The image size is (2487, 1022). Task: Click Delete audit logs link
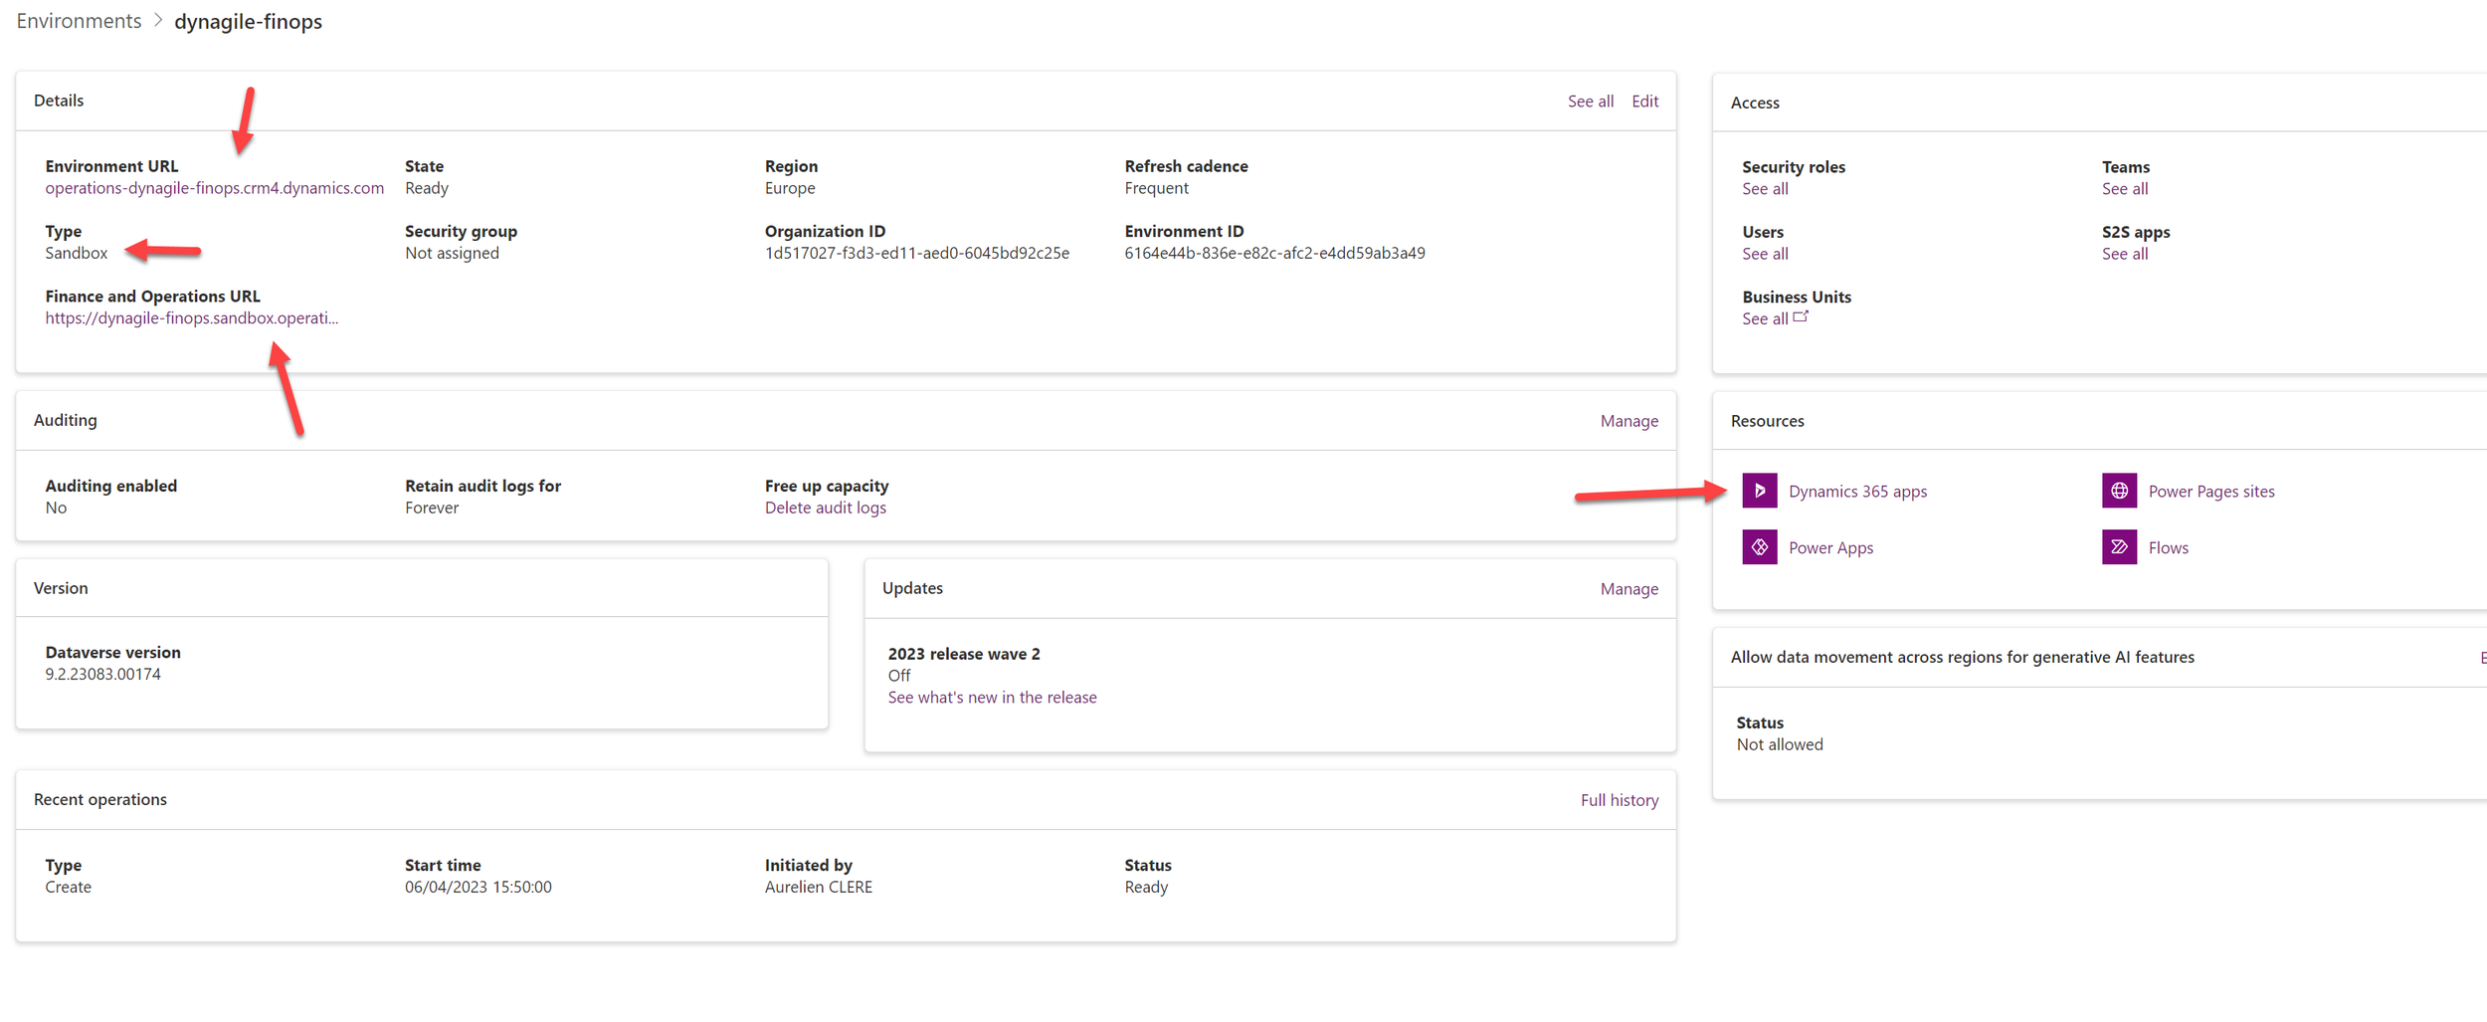coord(825,508)
